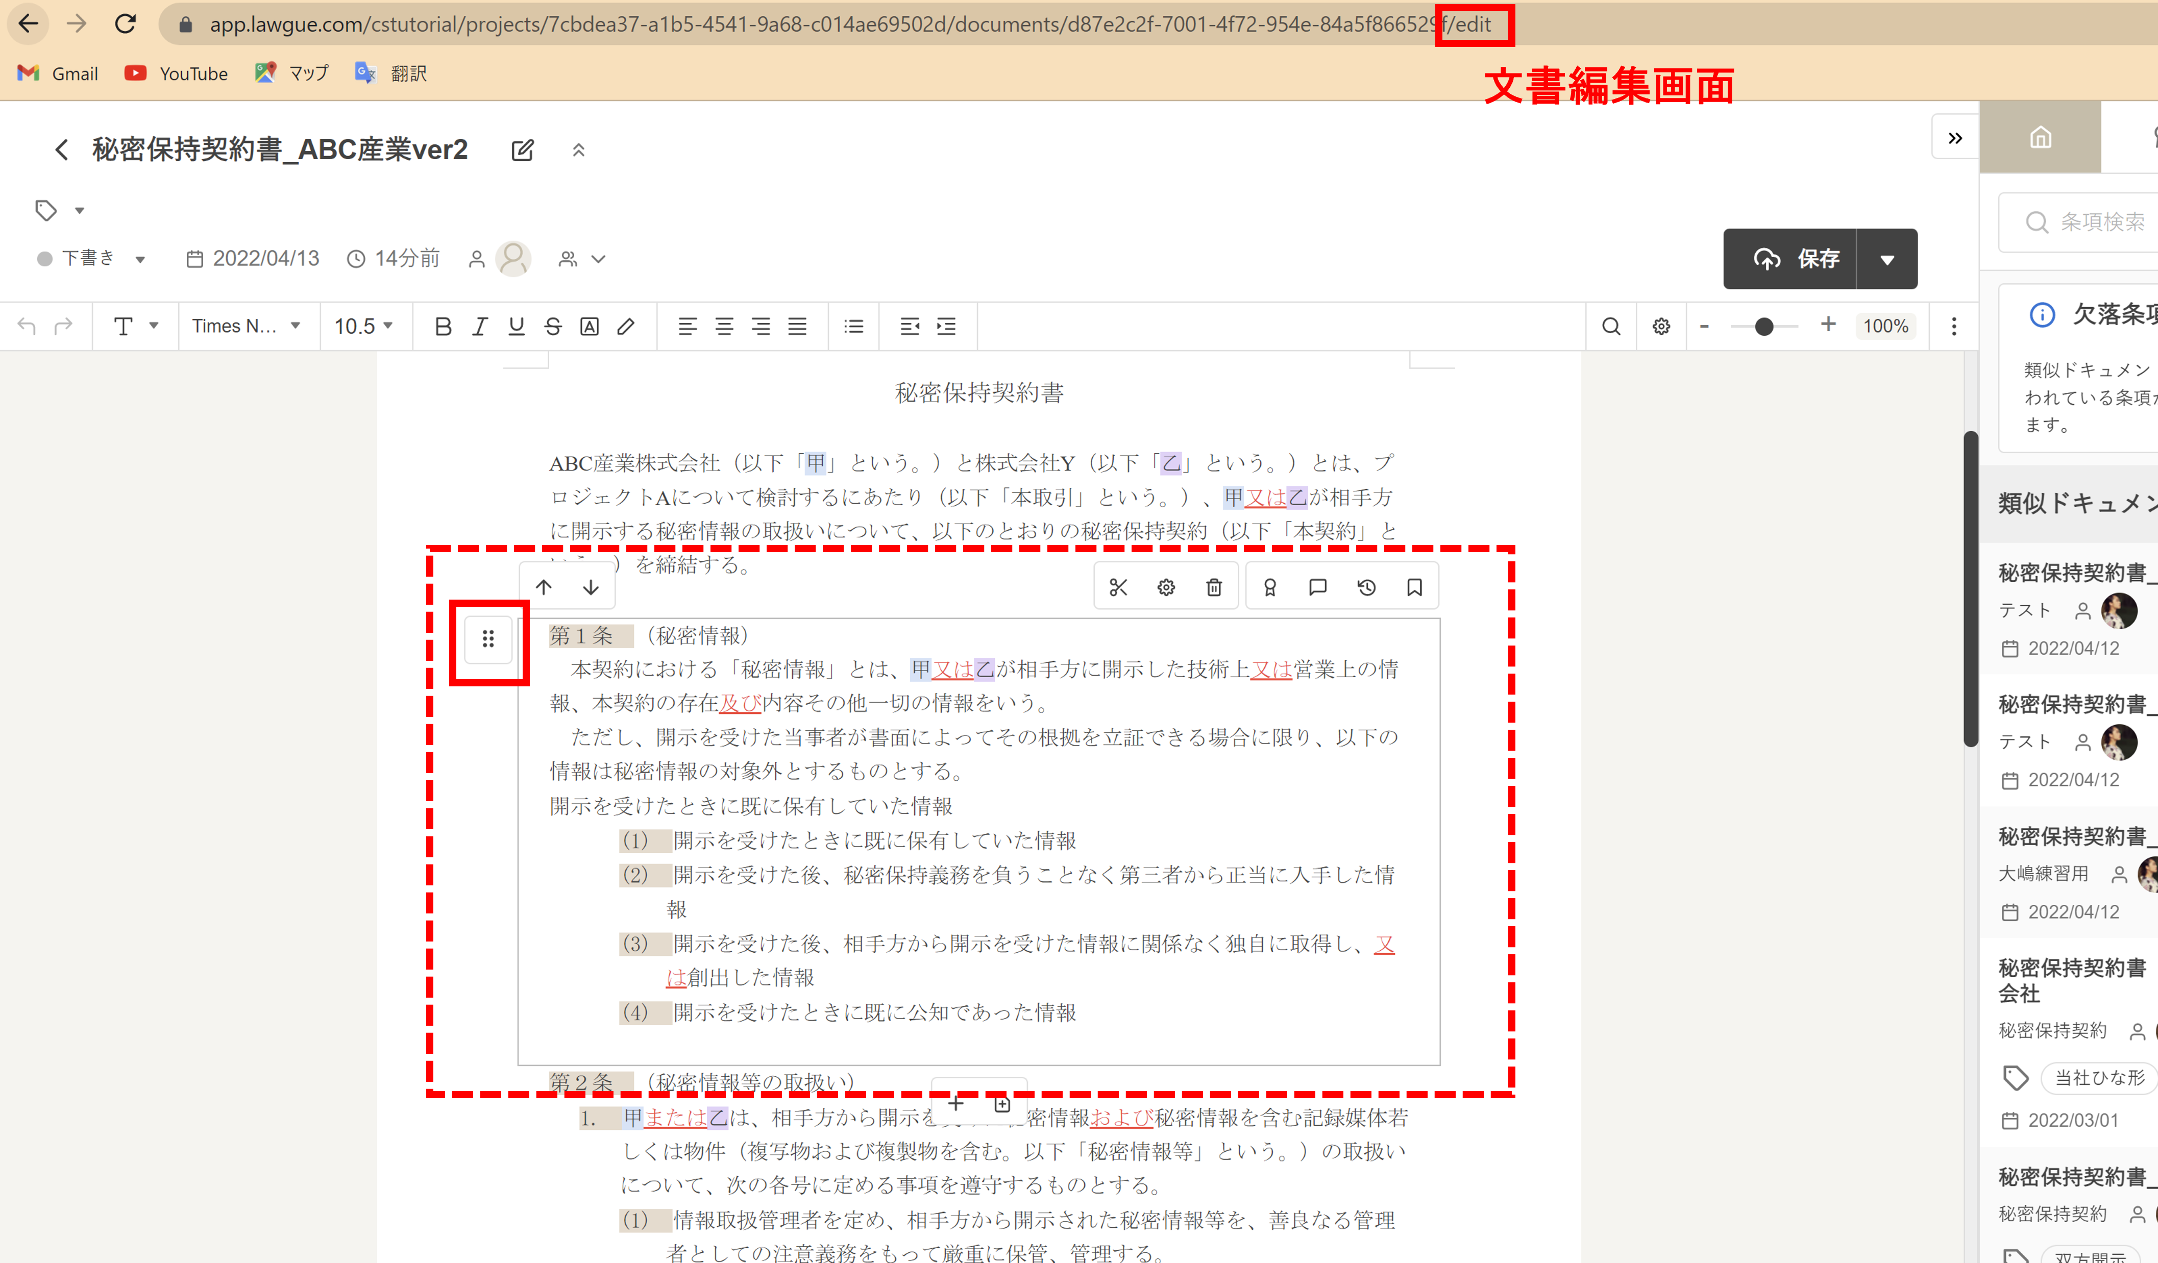The height and width of the screenshot is (1263, 2158).
Task: Open the three-dot more options menu
Action: point(1953,326)
